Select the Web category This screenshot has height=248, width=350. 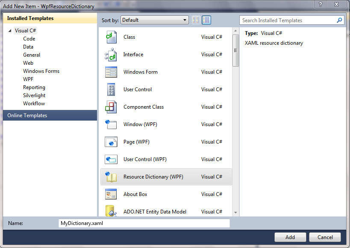28,63
